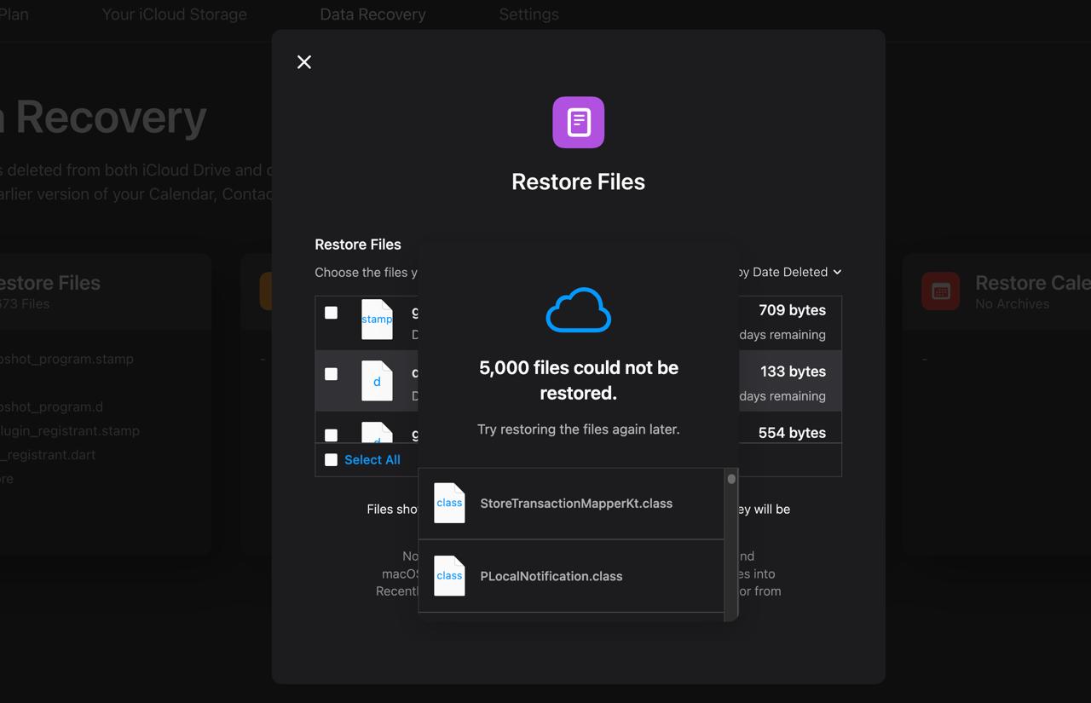Click the large Restore Files dialog title
The width and height of the screenshot is (1091, 703).
[579, 182]
